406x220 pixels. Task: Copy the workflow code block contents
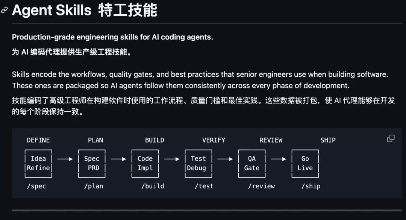pyautogui.click(x=391, y=138)
